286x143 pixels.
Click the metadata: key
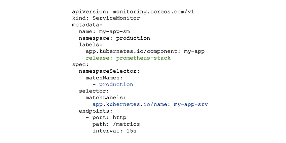tap(87, 25)
